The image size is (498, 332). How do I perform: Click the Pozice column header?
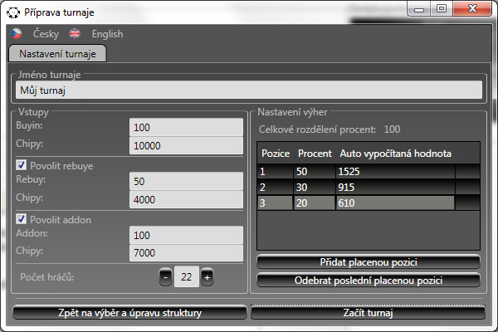(x=276, y=154)
